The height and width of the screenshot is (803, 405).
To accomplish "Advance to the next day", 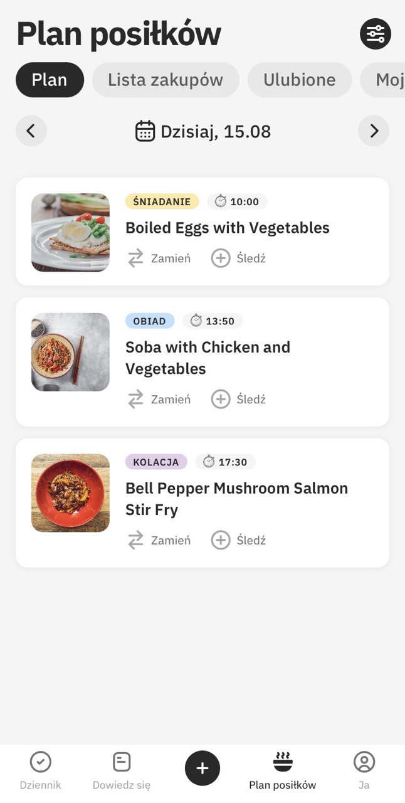I will pyautogui.click(x=374, y=131).
